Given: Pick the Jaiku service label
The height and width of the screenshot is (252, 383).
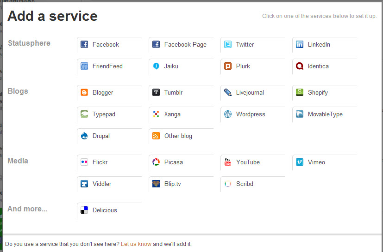Looking at the screenshot, I should 171,66.
